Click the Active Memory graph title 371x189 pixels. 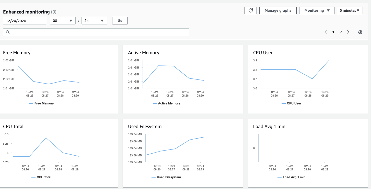pyautogui.click(x=144, y=53)
